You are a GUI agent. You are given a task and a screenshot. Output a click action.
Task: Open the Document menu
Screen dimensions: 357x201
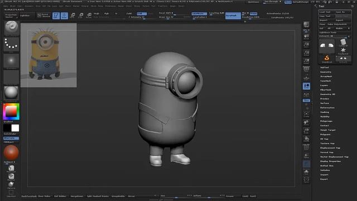click(28, 6)
